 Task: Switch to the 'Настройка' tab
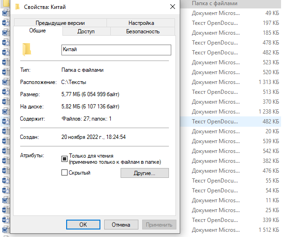(141, 23)
